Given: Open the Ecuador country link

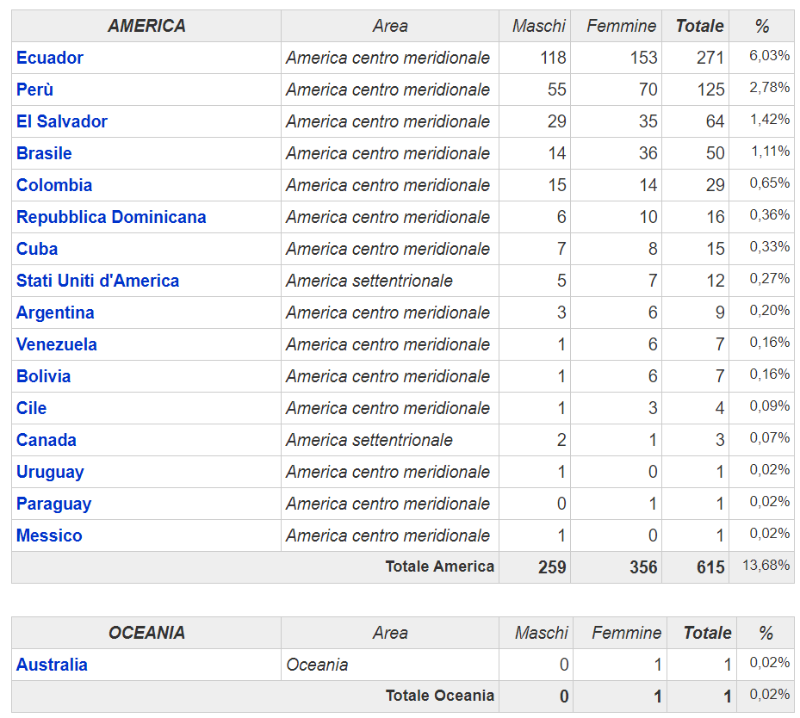Looking at the screenshot, I should point(49,58).
